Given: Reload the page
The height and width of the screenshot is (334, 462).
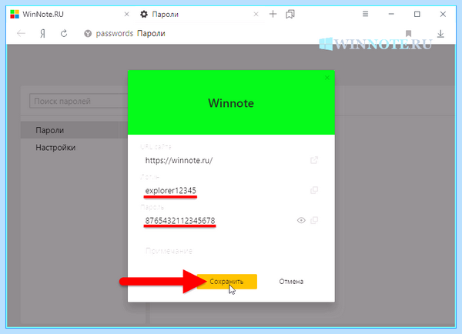Looking at the screenshot, I should pyautogui.click(x=64, y=34).
